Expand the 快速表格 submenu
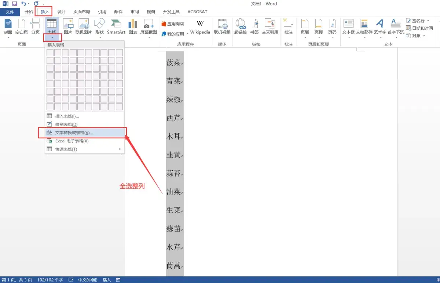Image resolution: width=440 pixels, height=283 pixels. (66, 149)
